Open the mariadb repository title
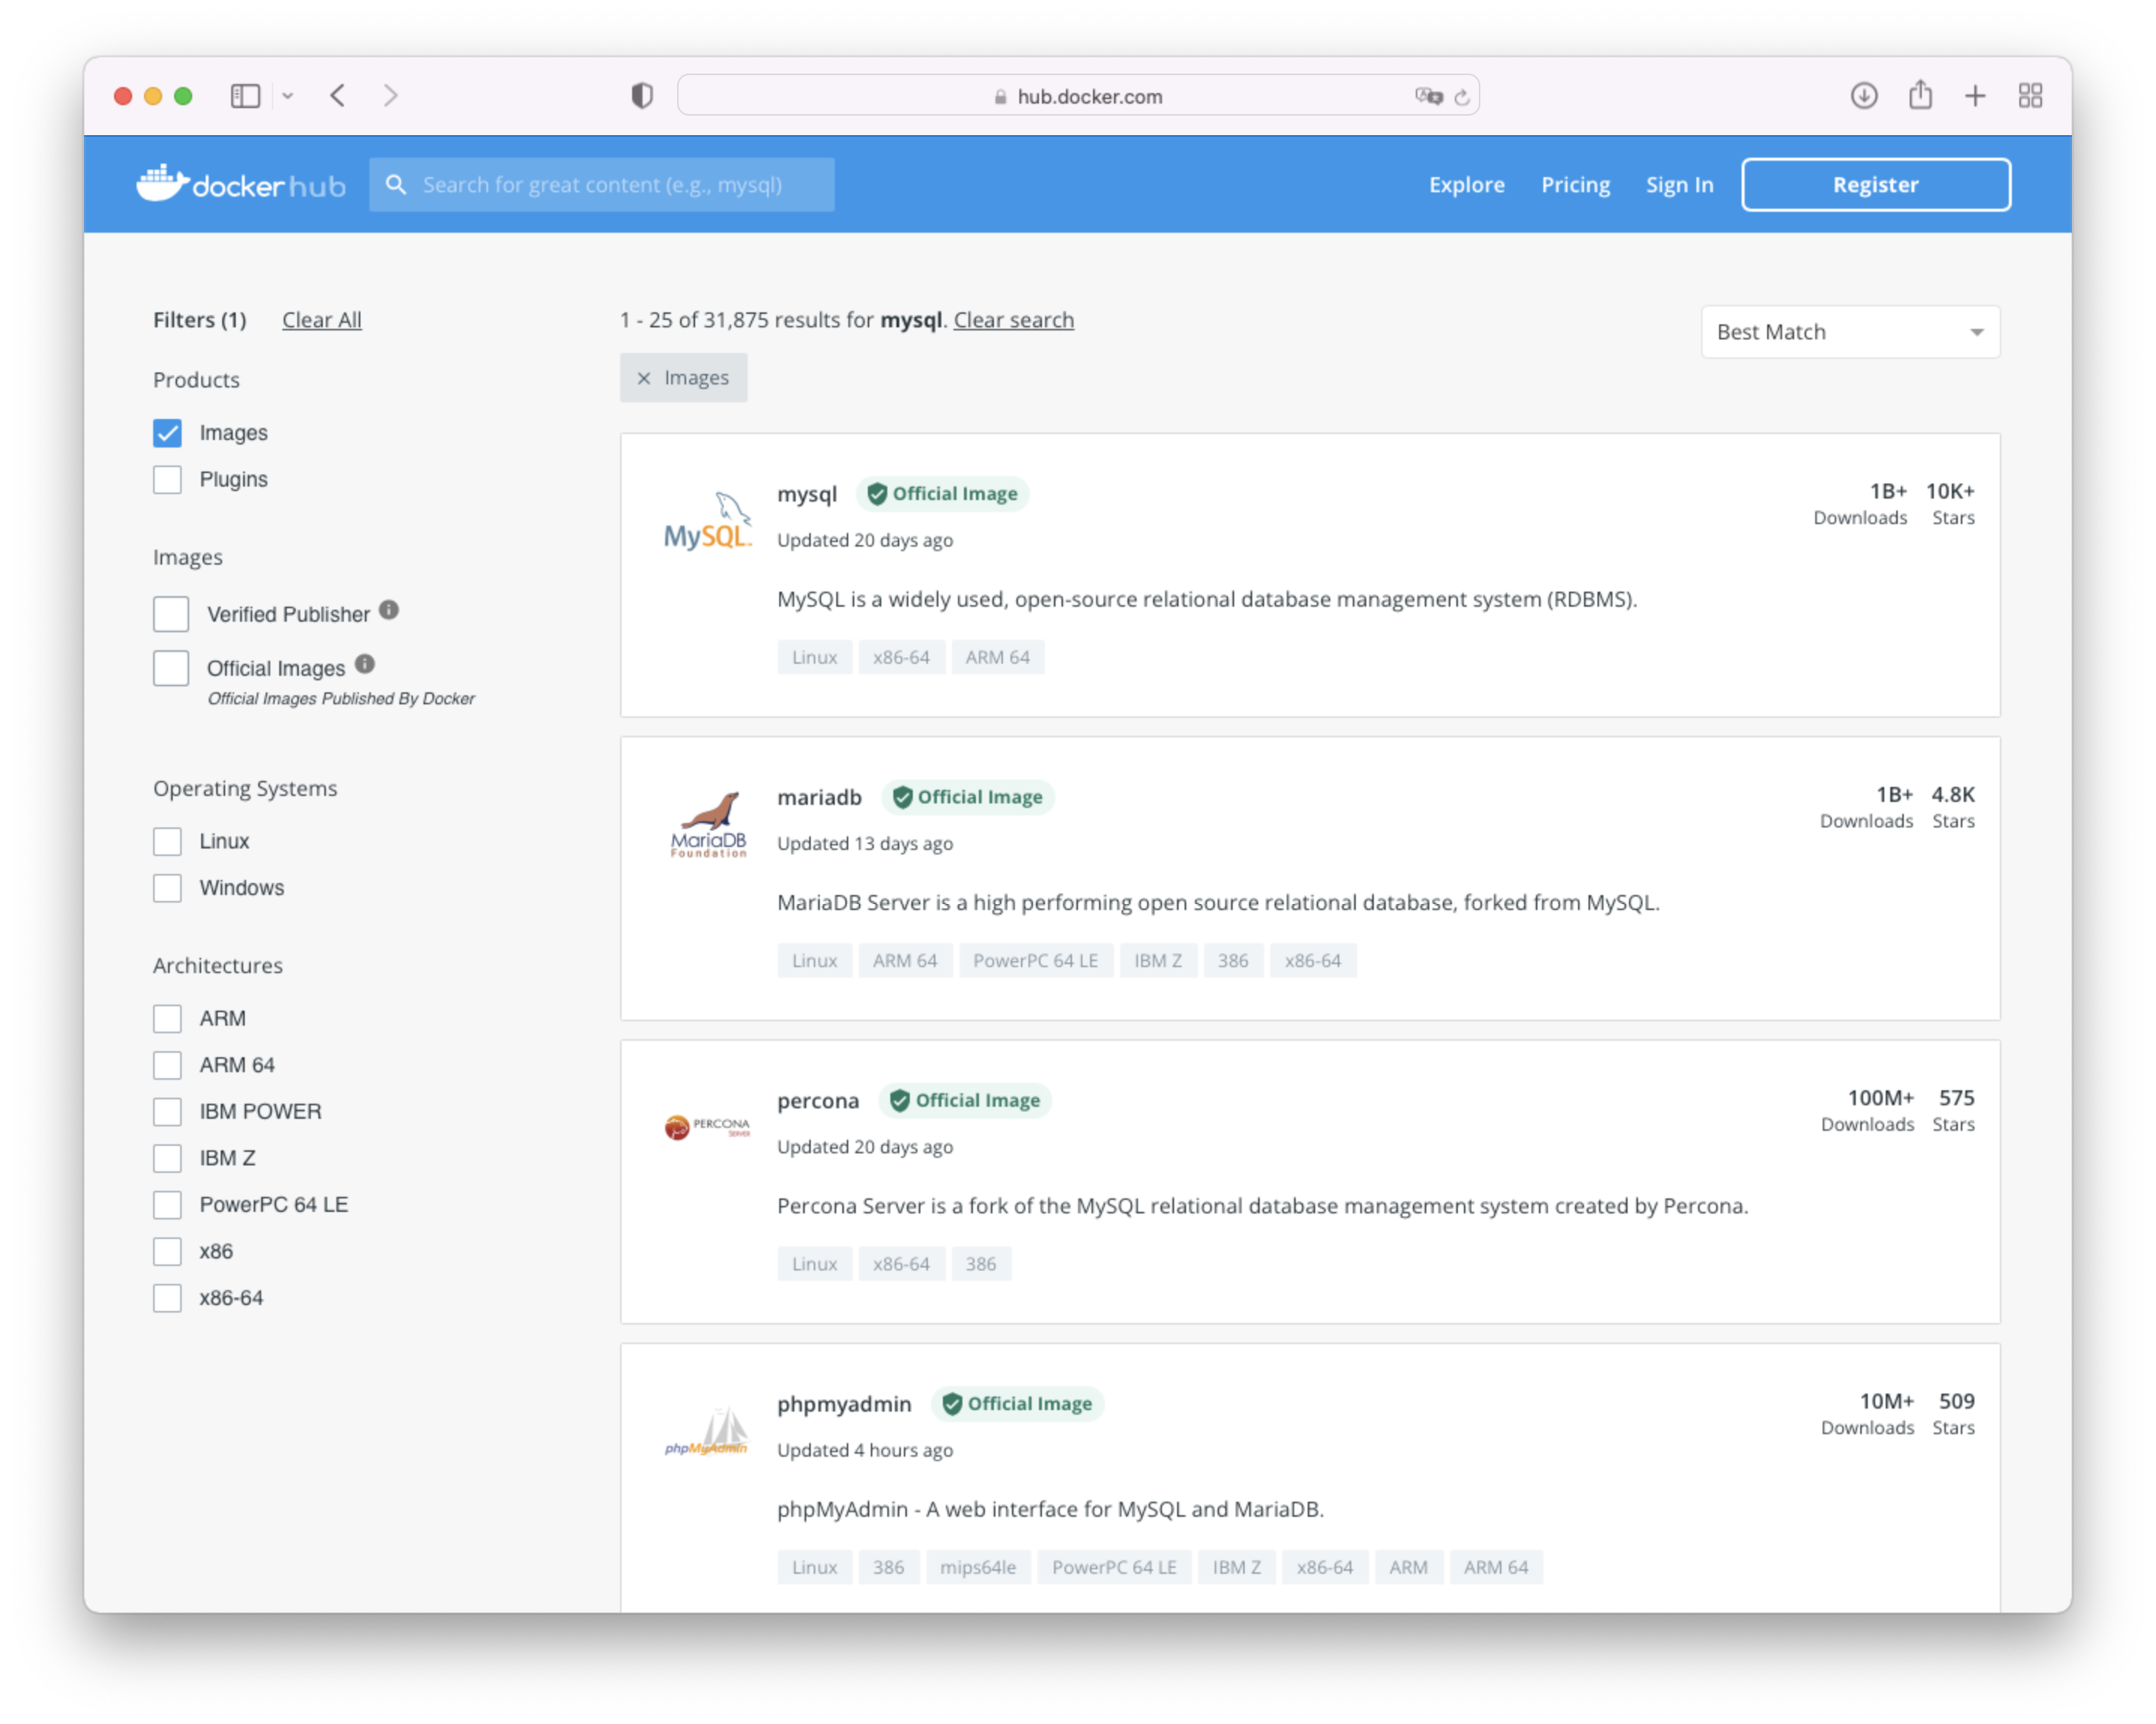 click(x=819, y=797)
